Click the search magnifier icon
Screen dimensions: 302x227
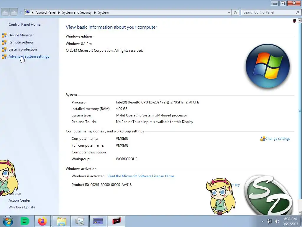(297, 12)
